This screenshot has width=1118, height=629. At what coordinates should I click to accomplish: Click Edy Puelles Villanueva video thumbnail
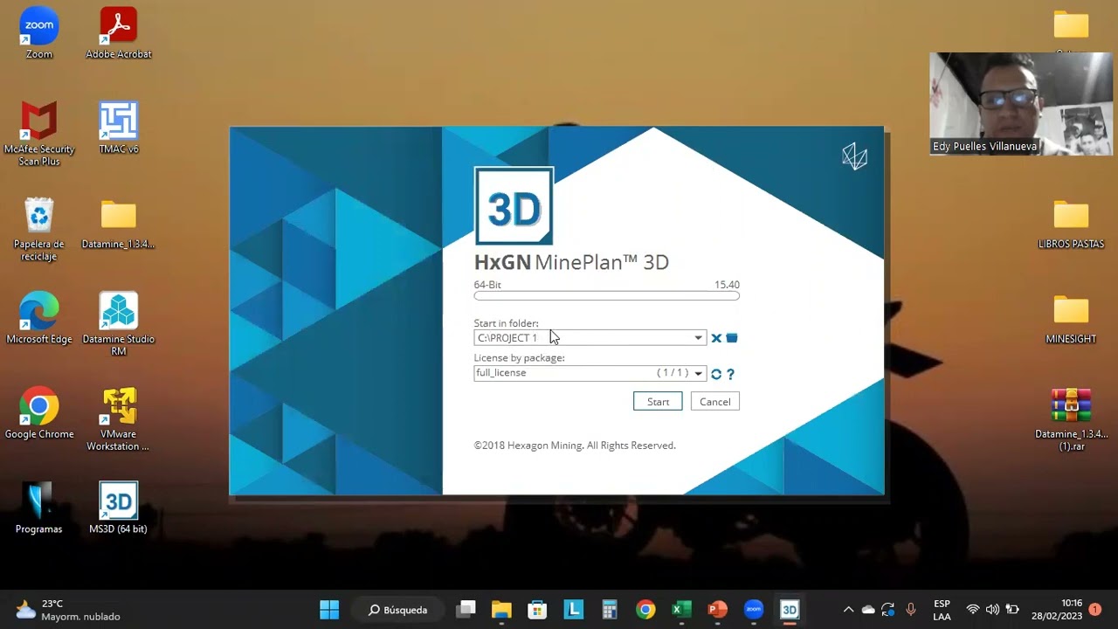[1021, 104]
